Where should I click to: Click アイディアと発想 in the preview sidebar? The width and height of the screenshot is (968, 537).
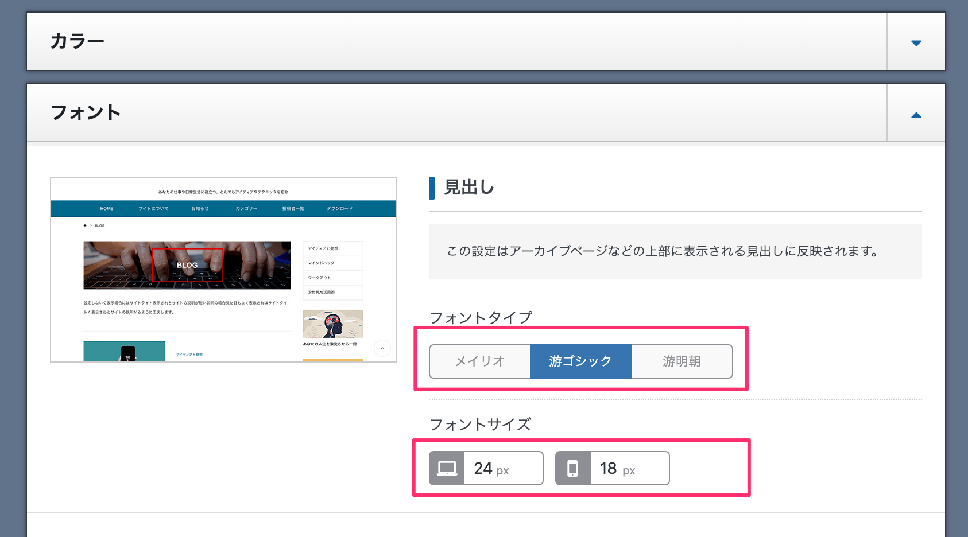coord(323,248)
